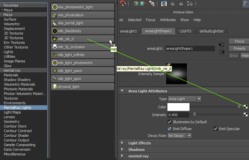The height and width of the screenshot is (160, 249).
Task: Click the Intensity value field
Action: pyautogui.click(x=178, y=115)
